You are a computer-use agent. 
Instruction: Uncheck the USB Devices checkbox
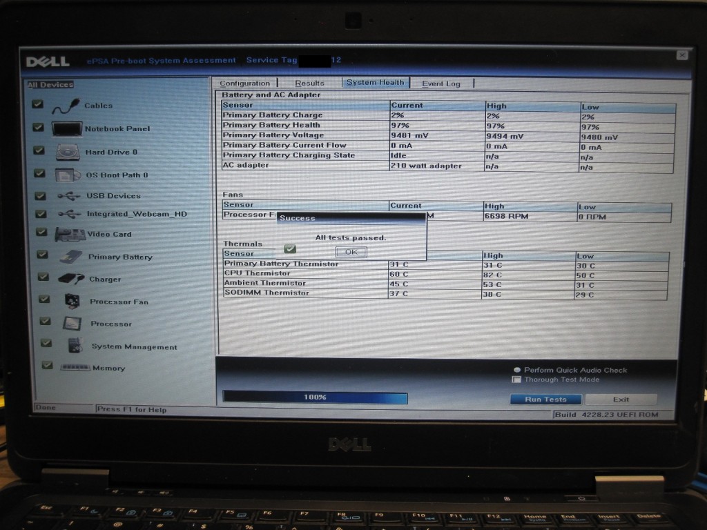[x=41, y=195]
